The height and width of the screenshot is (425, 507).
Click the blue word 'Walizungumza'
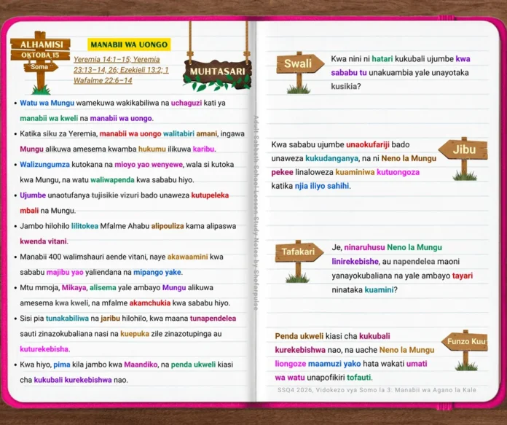click(x=44, y=165)
